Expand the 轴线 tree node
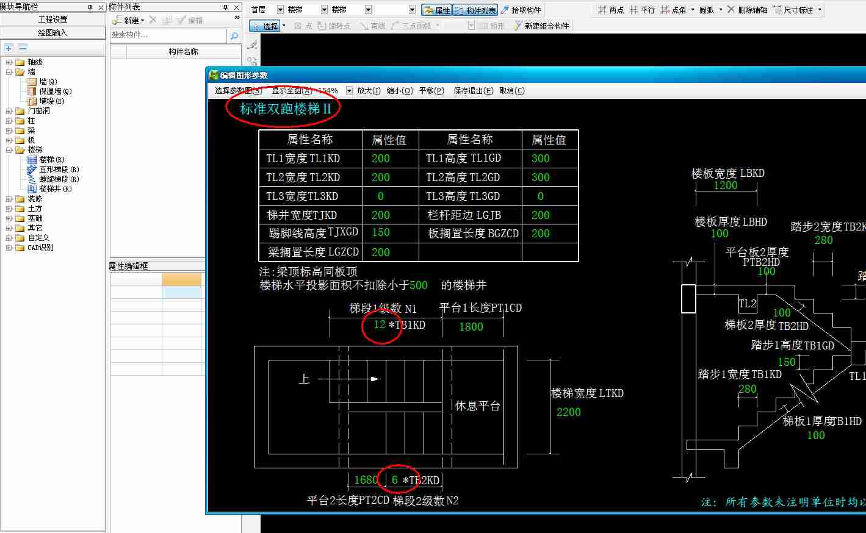 (9, 62)
